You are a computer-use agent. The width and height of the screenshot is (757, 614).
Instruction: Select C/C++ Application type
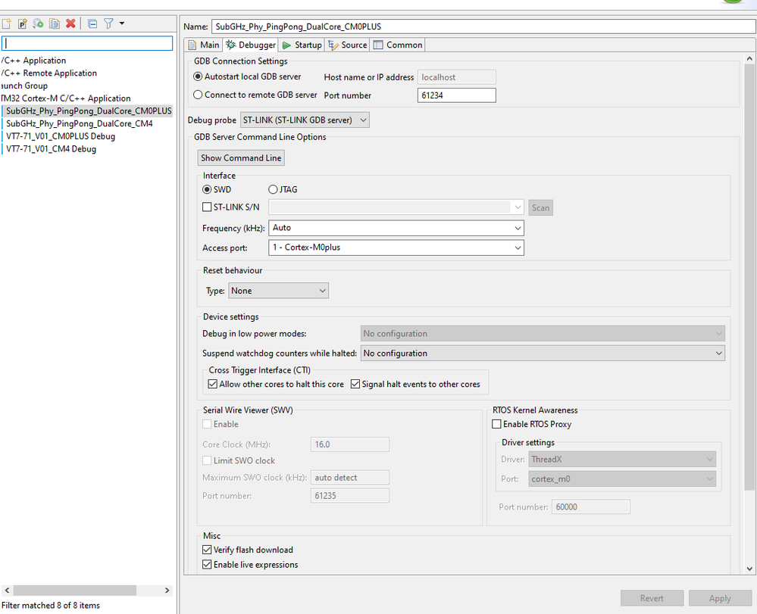[x=33, y=61]
